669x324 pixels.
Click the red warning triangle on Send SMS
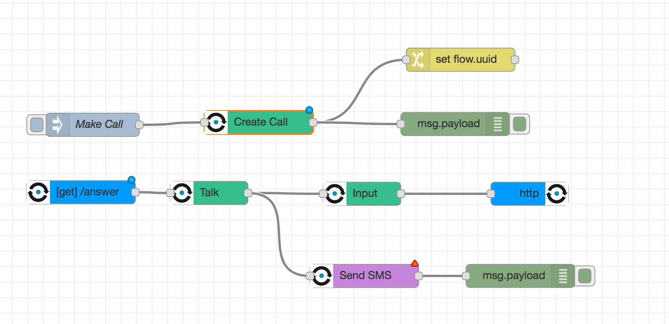tap(415, 264)
